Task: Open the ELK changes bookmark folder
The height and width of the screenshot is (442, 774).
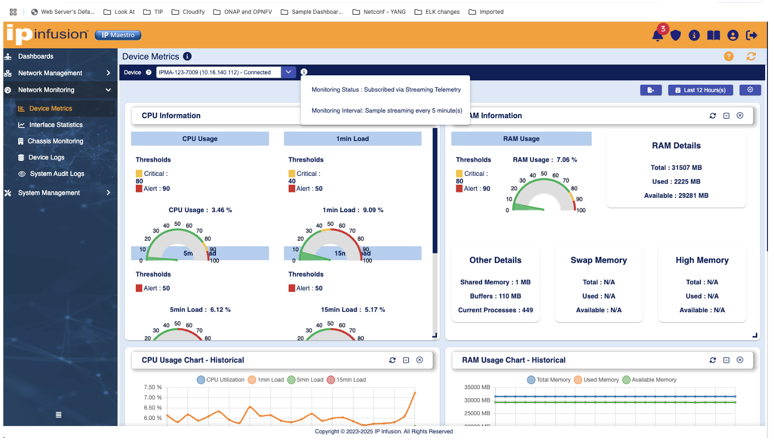Action: 437,12
